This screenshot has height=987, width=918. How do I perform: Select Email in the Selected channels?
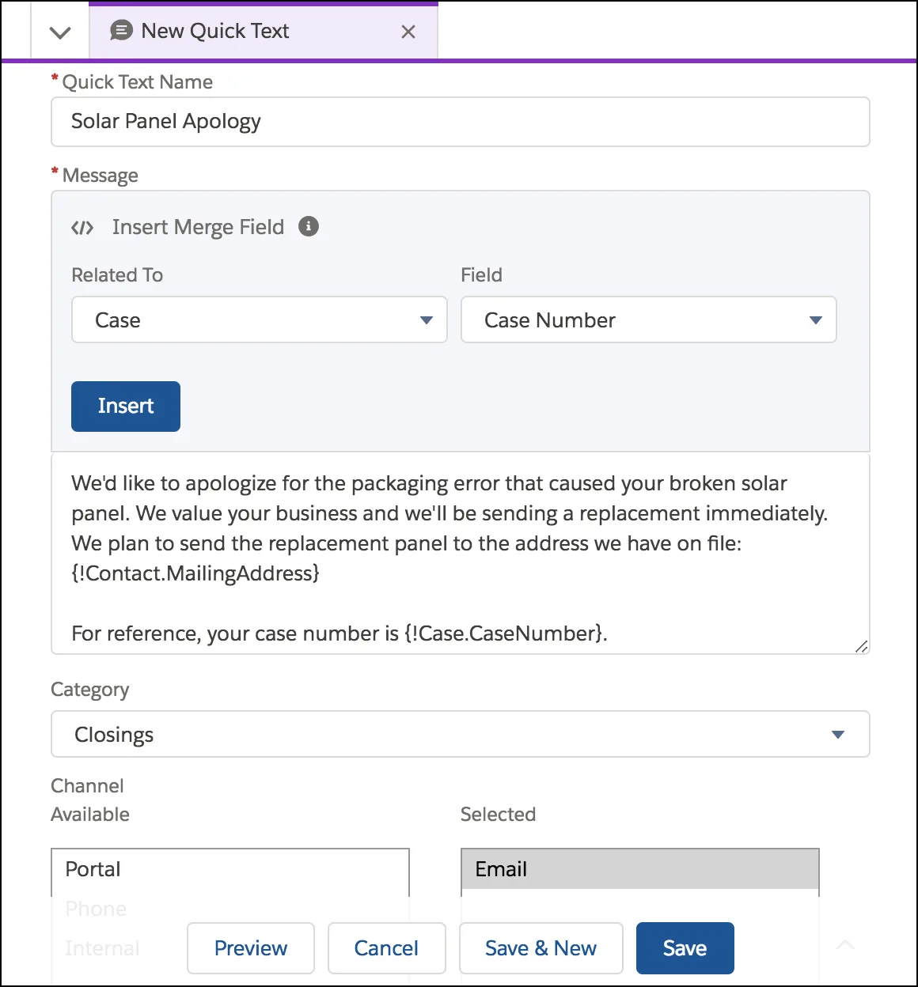click(640, 869)
